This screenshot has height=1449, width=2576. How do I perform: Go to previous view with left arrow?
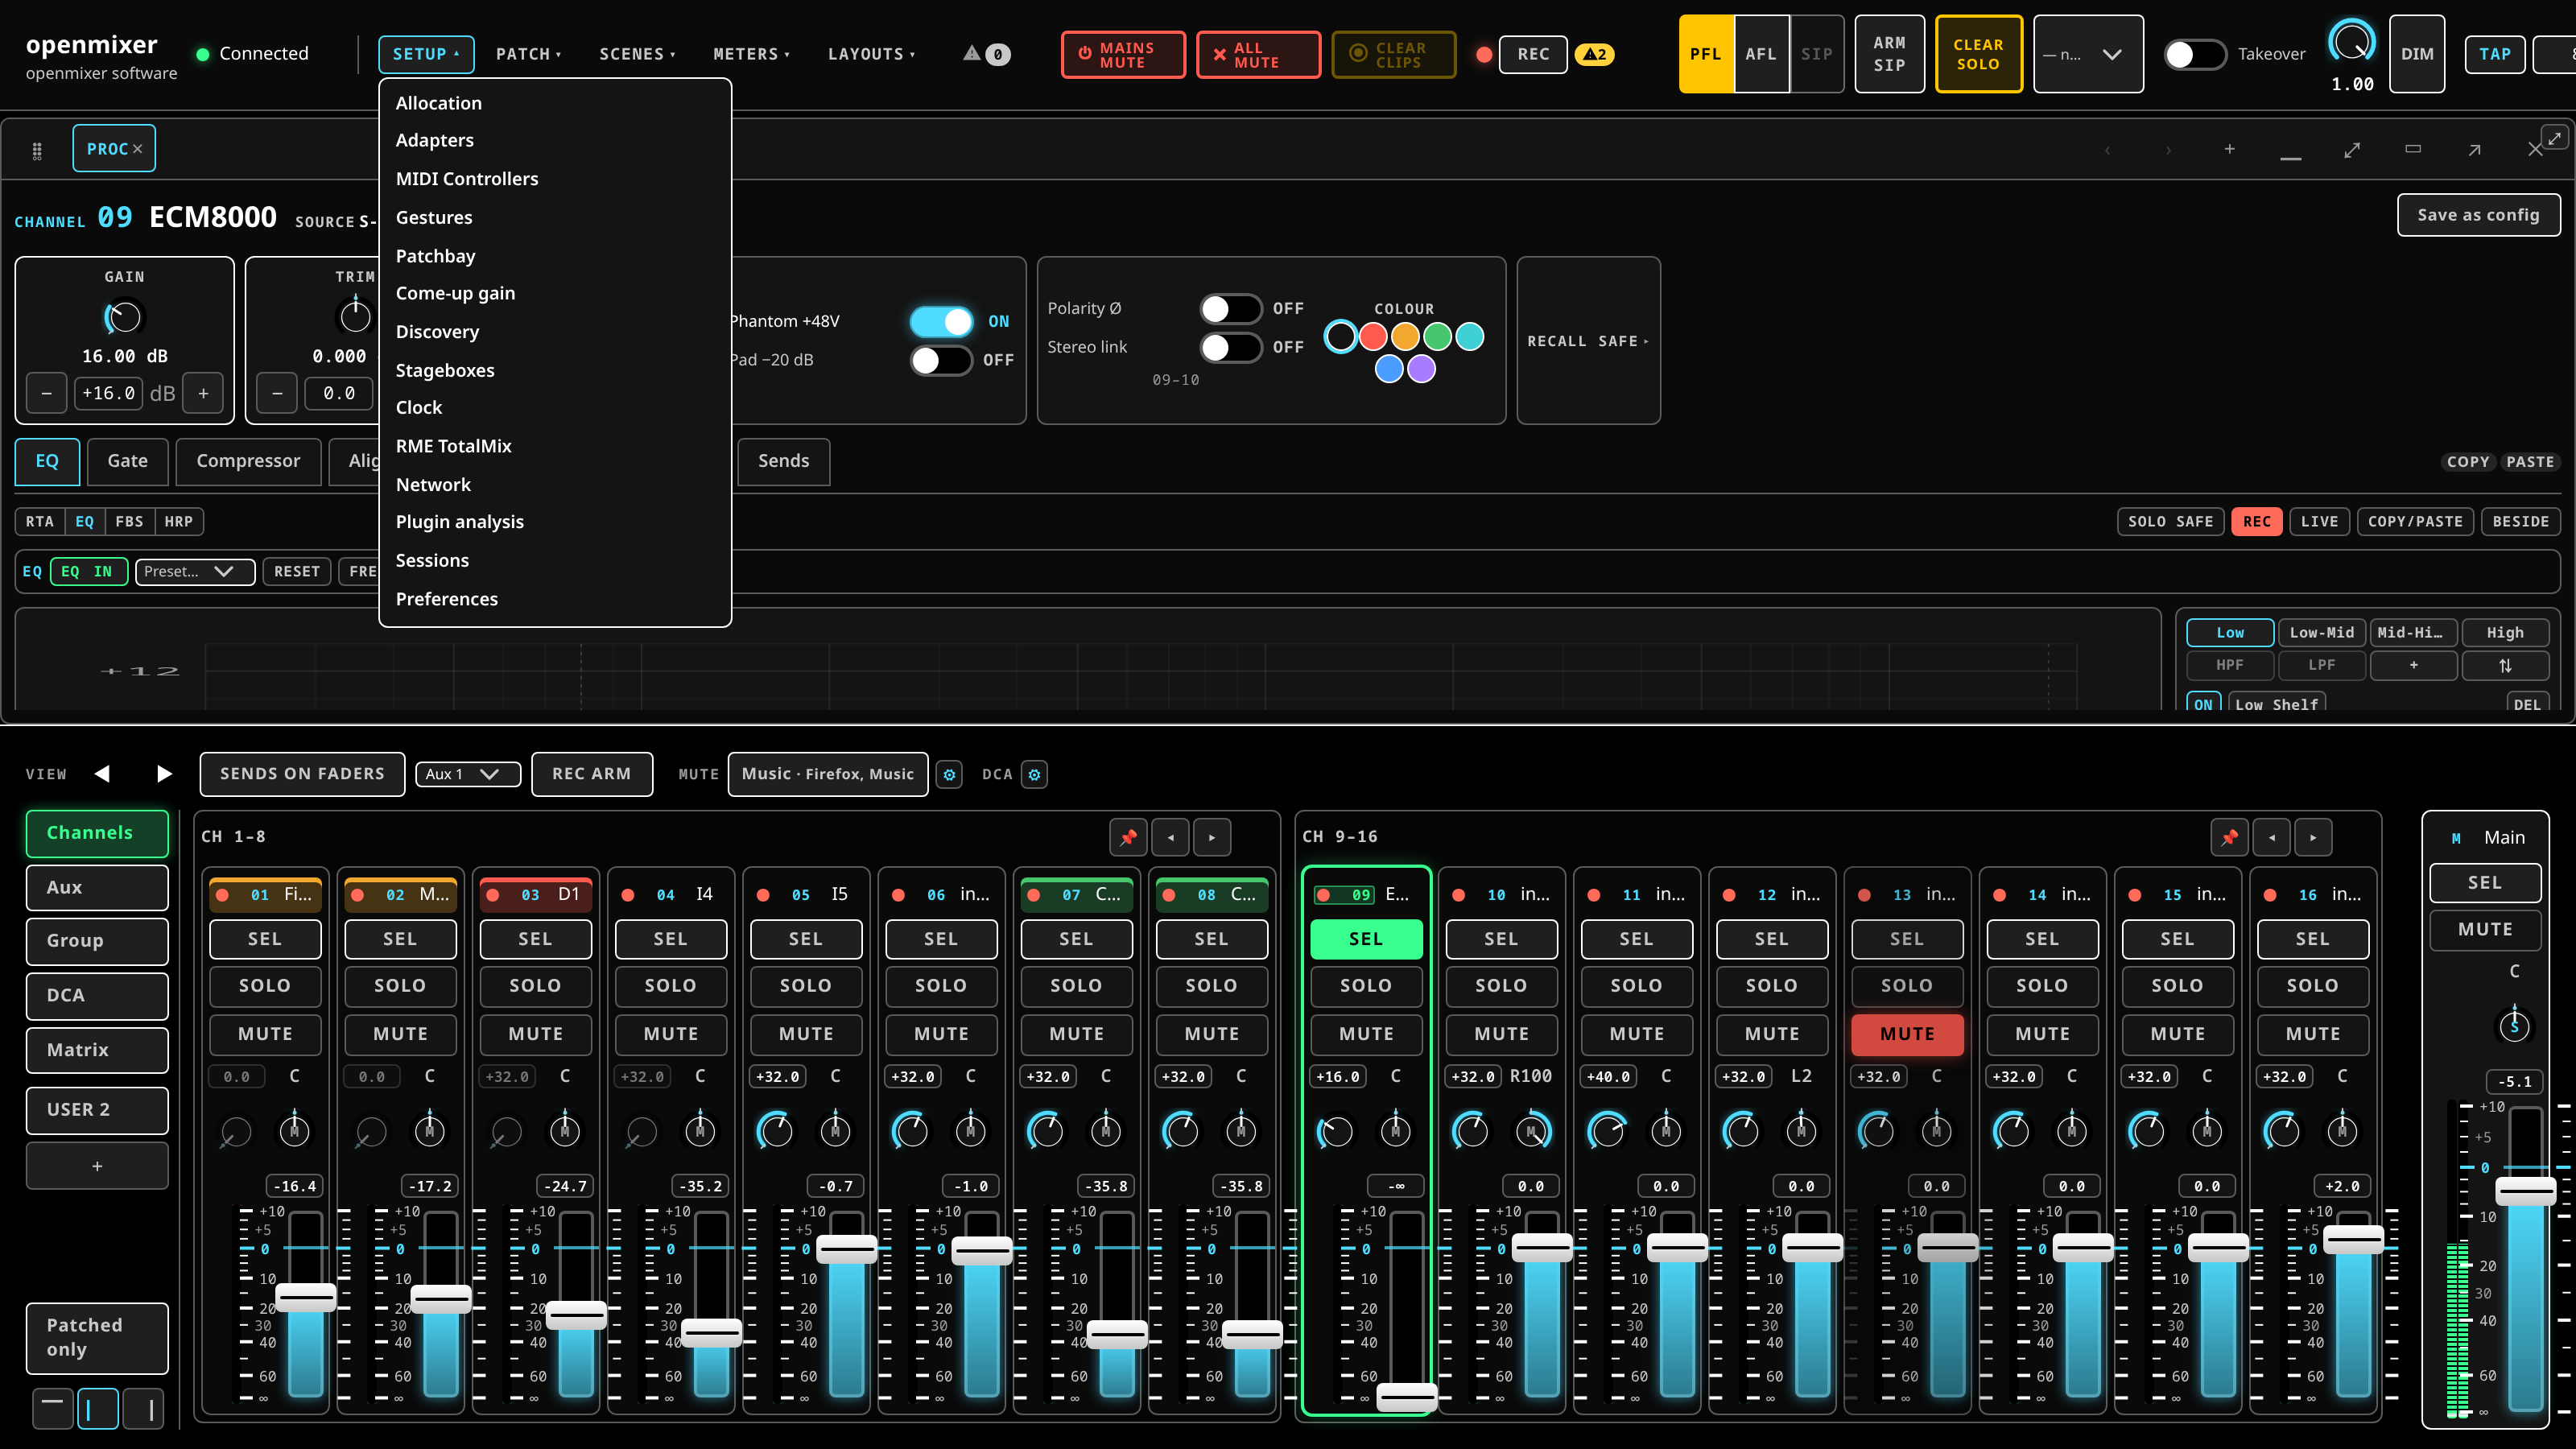pyautogui.click(x=102, y=773)
